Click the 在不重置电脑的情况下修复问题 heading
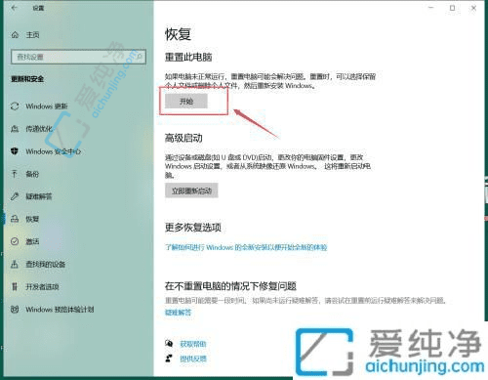This screenshot has height=380, width=488. coord(230,286)
